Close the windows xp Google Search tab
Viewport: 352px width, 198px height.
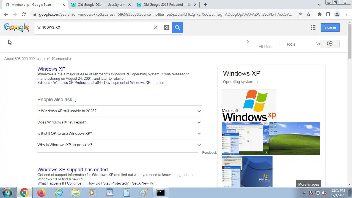64,5
